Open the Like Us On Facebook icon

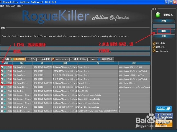164,116
